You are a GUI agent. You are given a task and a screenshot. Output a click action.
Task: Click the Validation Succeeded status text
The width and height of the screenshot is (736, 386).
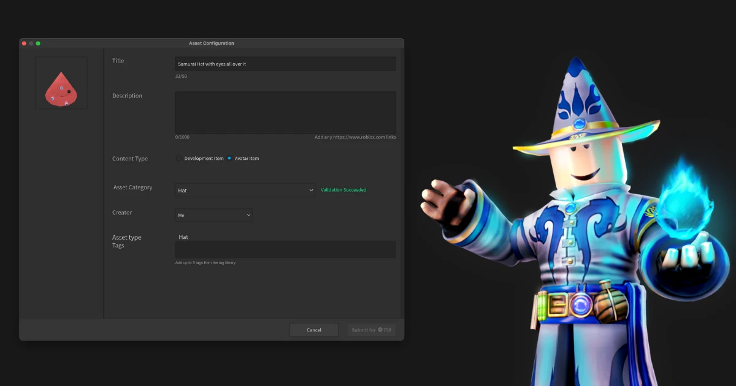(343, 190)
